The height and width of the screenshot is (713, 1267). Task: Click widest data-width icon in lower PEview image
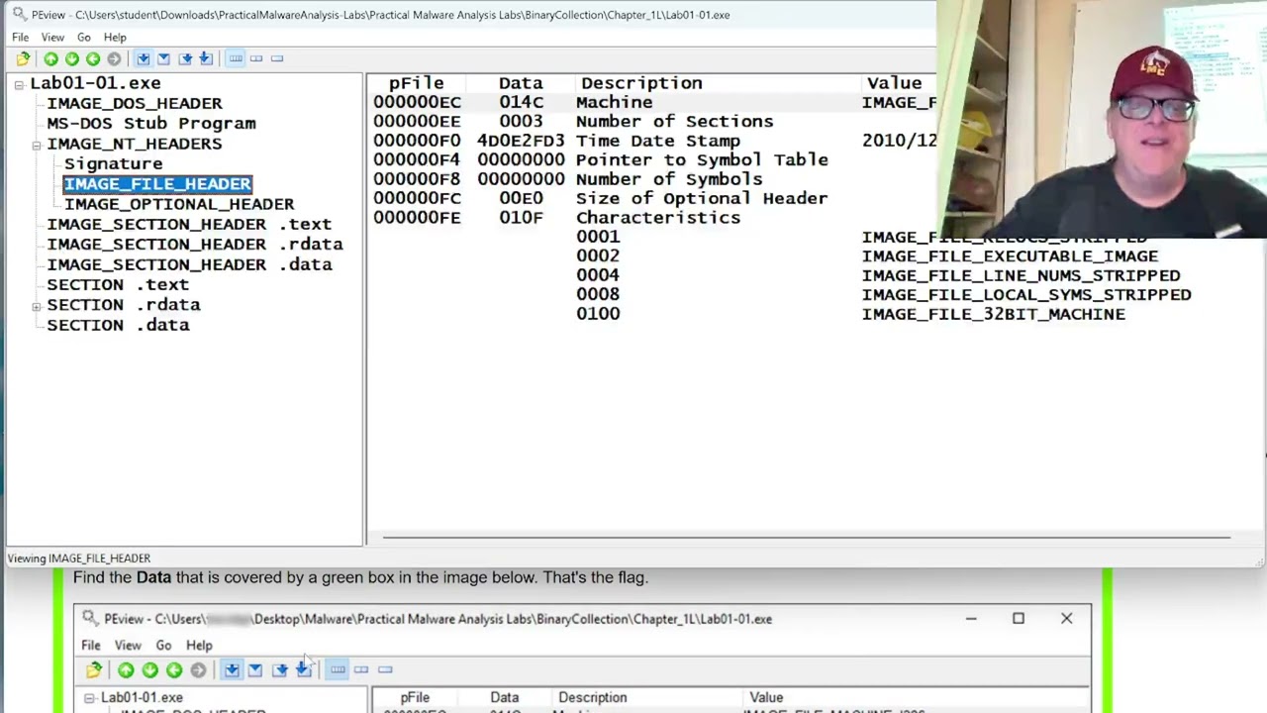[x=338, y=669]
